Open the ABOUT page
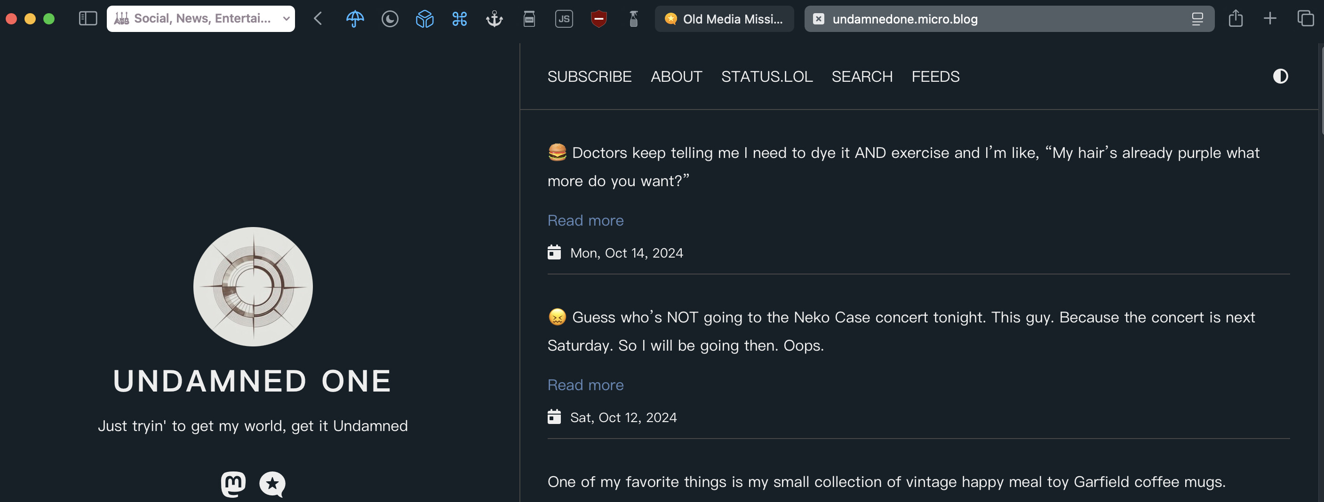The height and width of the screenshot is (502, 1324). [676, 77]
